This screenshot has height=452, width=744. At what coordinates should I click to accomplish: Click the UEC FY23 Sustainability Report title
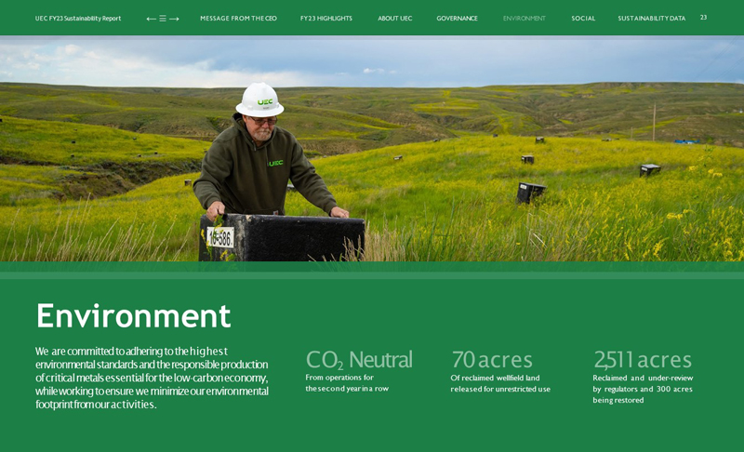coord(78,19)
